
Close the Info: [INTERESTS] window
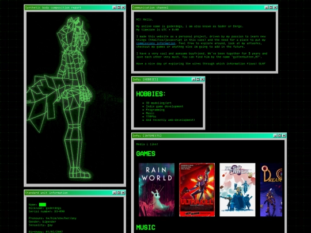click(x=284, y=136)
